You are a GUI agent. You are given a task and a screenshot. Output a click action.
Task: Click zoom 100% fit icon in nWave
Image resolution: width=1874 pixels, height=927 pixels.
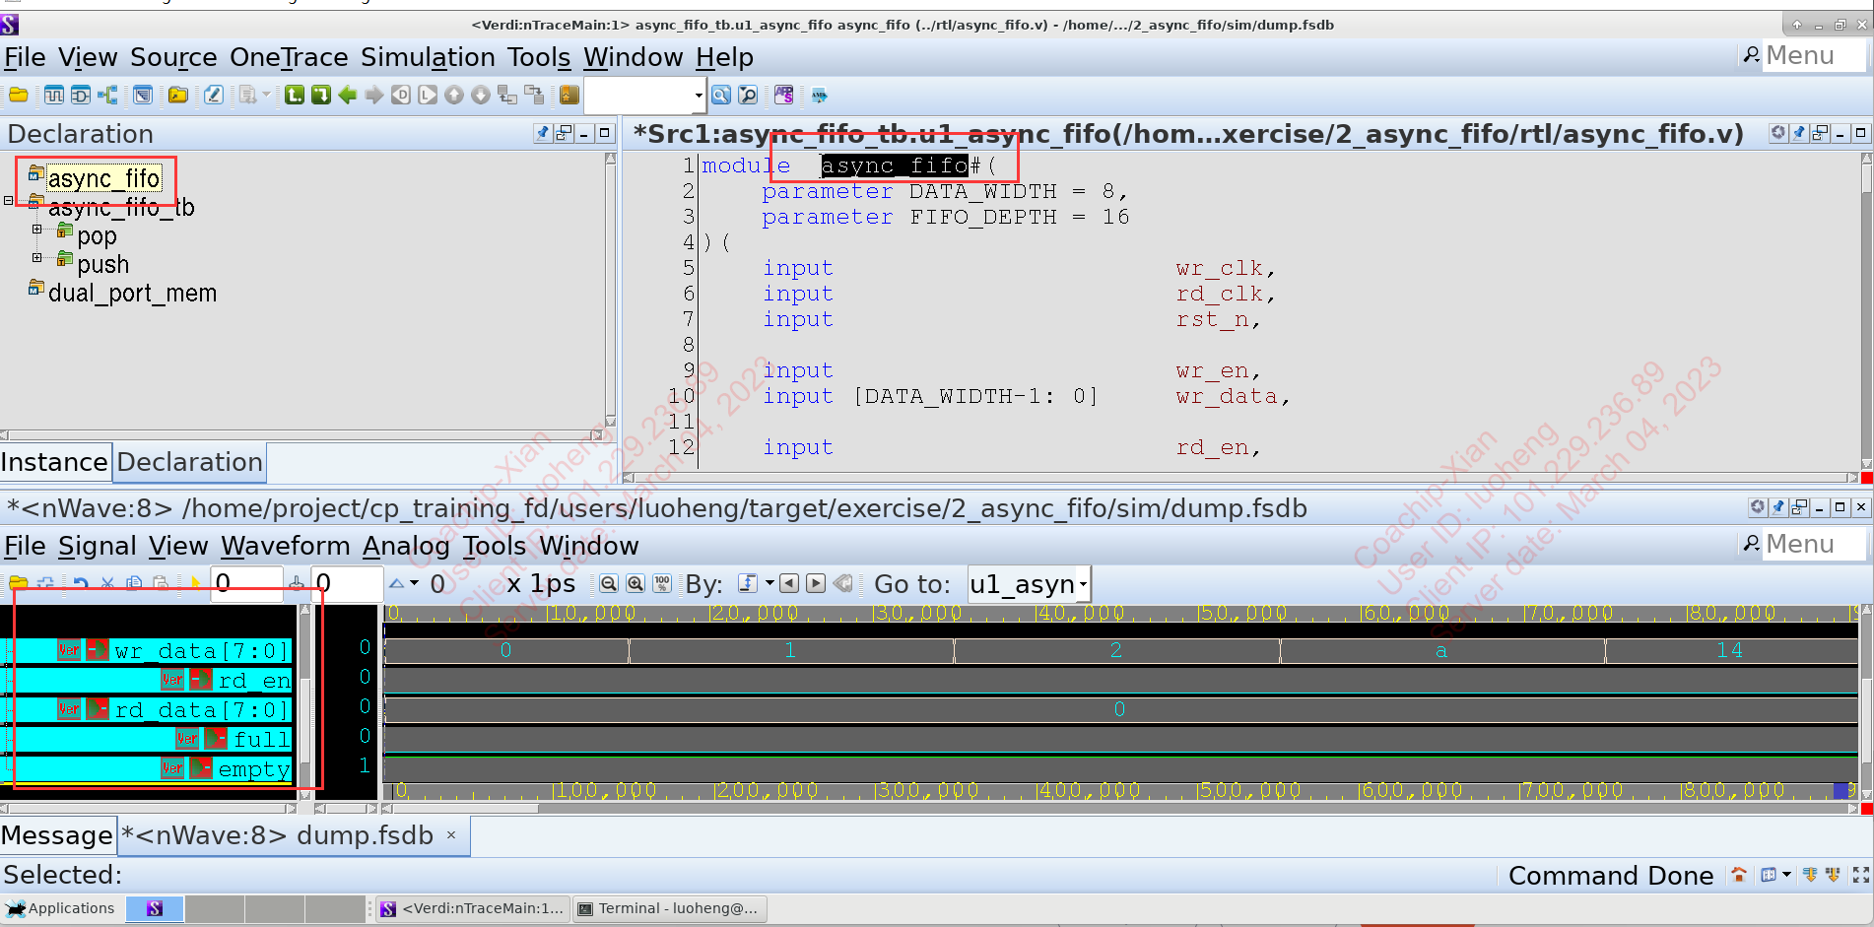point(662,583)
